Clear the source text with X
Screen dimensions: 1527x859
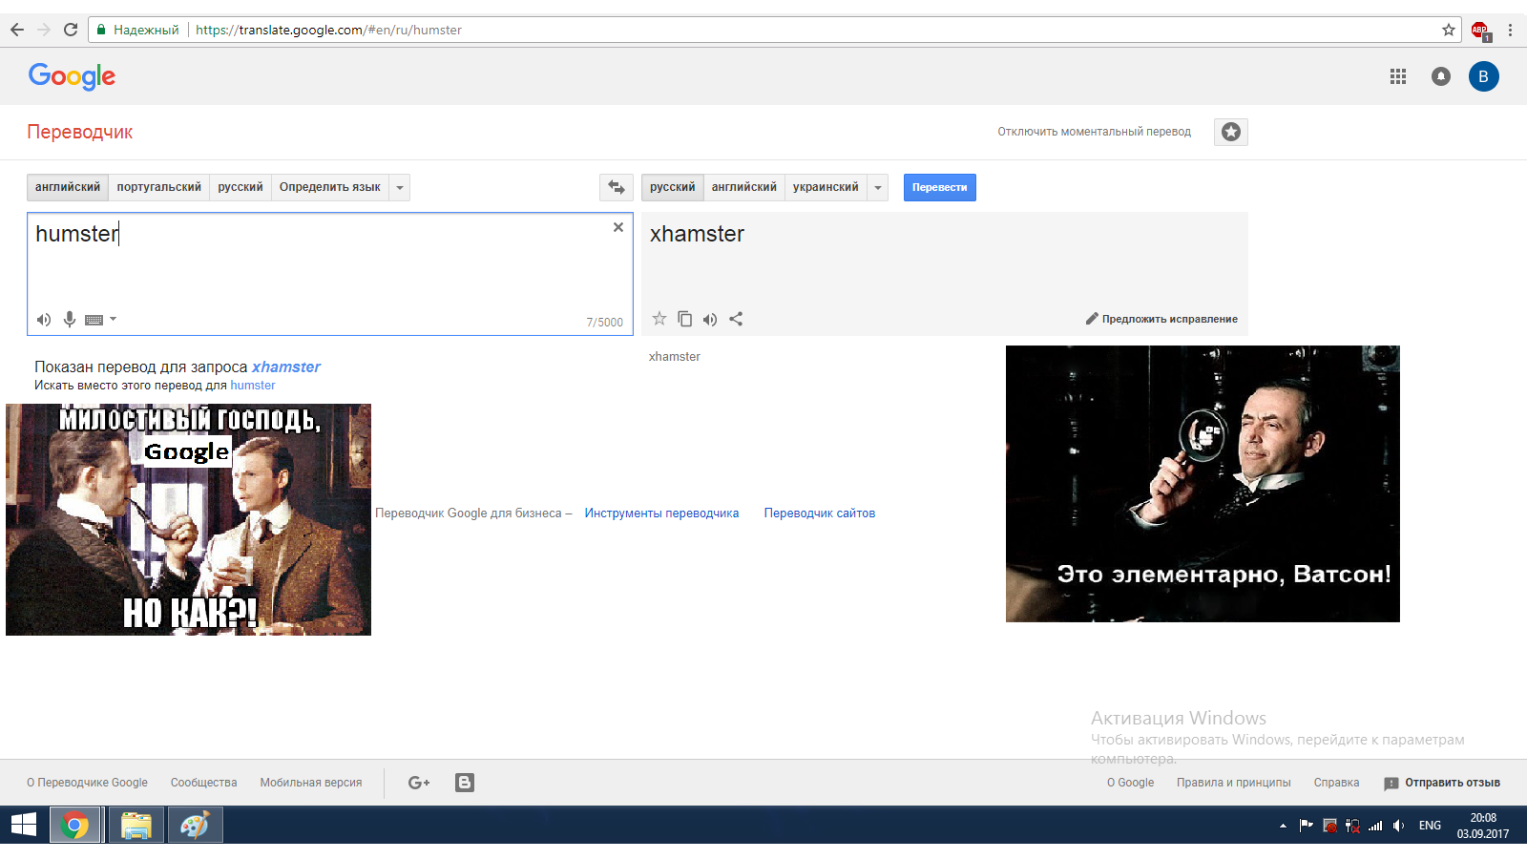(x=618, y=227)
